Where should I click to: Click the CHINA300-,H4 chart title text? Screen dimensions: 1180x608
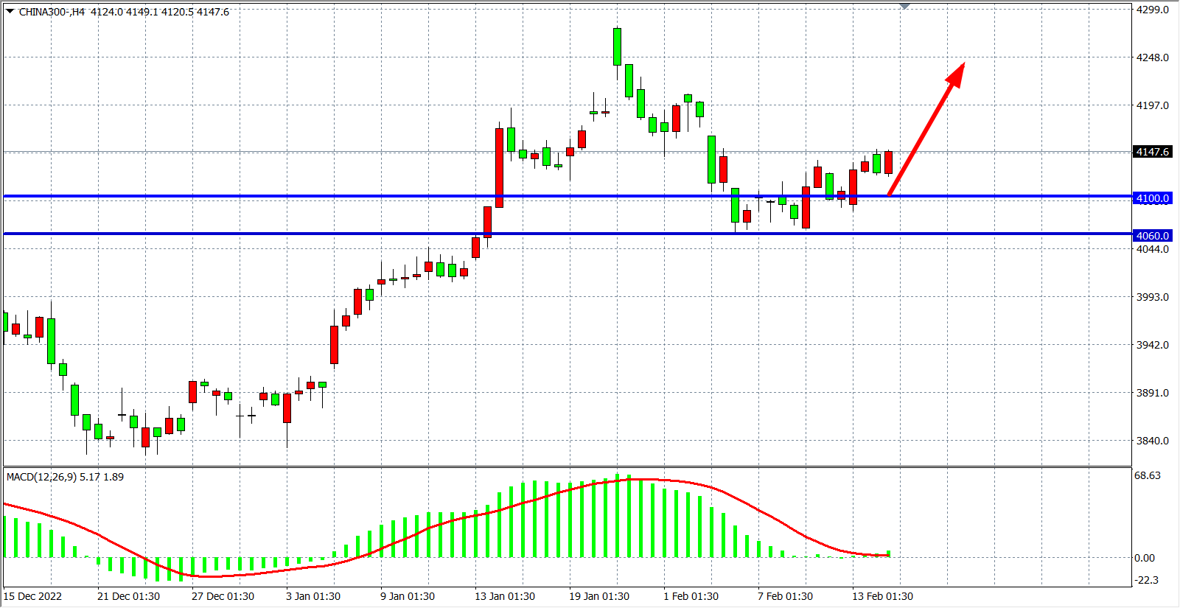pyautogui.click(x=53, y=12)
